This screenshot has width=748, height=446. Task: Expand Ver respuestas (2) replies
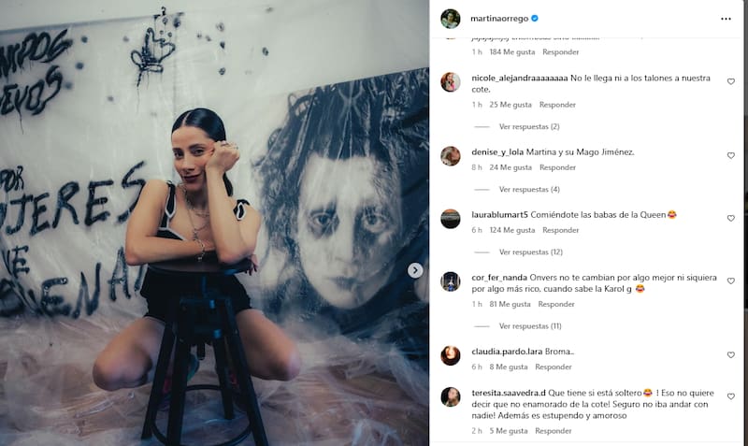[x=529, y=126]
